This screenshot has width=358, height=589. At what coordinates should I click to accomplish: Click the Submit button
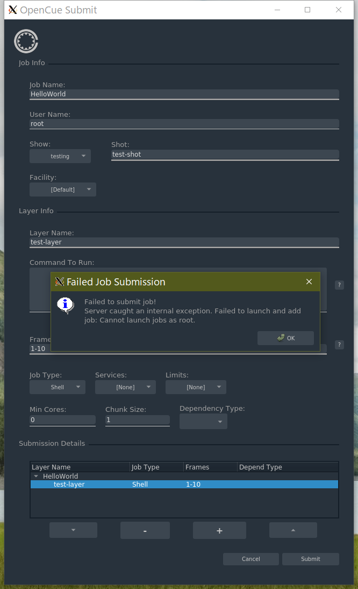pos(310,559)
